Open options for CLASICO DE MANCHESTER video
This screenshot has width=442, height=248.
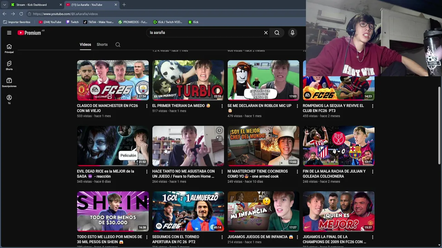[x=147, y=106]
